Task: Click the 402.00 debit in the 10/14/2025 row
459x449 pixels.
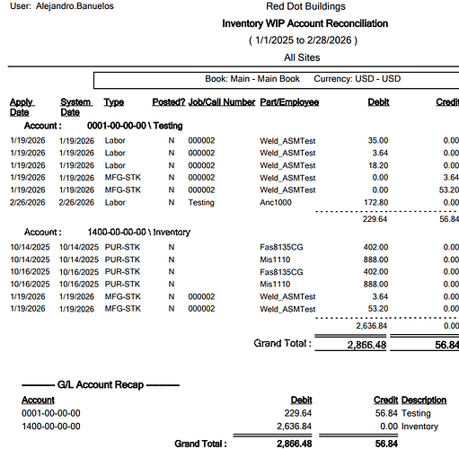Action: tap(375, 247)
